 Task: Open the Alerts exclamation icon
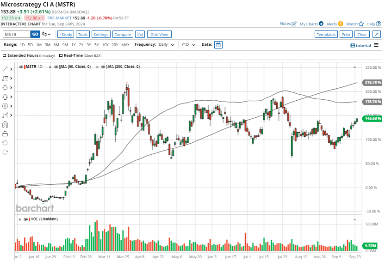click(340, 24)
